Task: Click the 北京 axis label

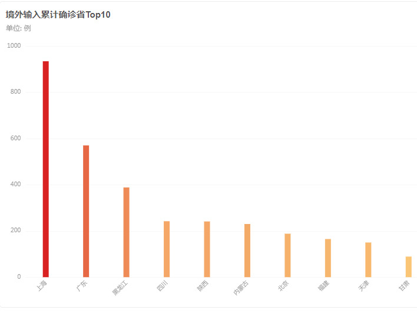Action: pyautogui.click(x=283, y=285)
